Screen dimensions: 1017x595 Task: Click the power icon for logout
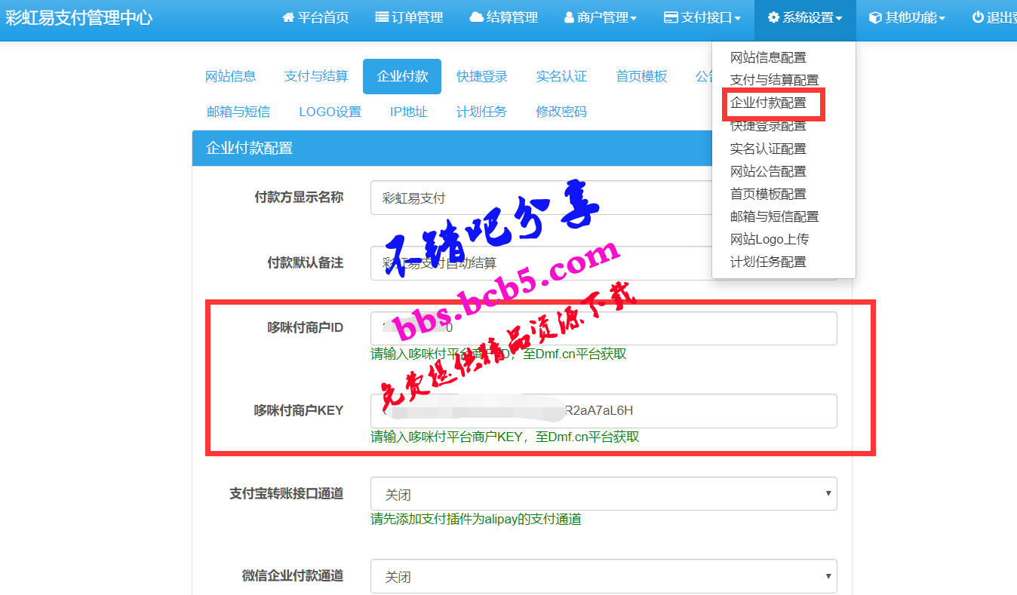click(x=978, y=17)
